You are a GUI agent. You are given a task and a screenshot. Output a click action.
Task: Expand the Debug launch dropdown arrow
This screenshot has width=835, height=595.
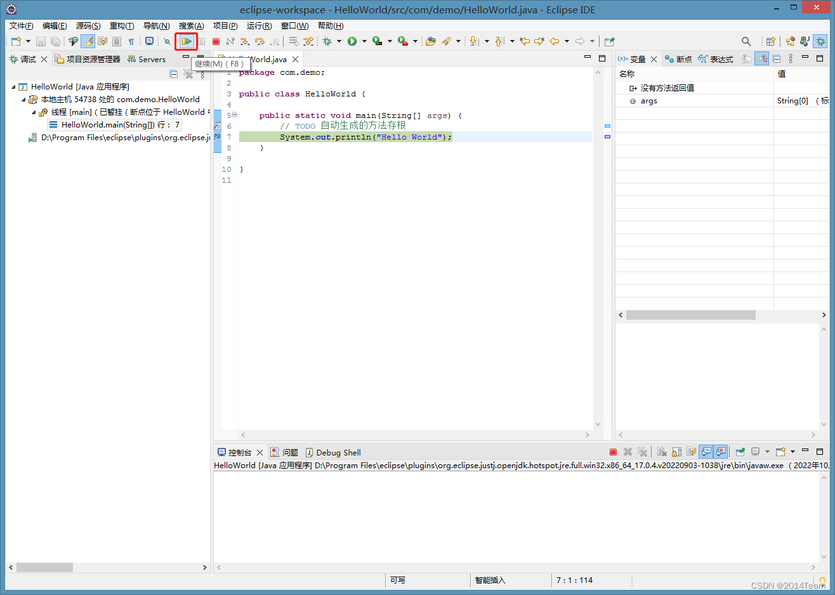tap(339, 42)
